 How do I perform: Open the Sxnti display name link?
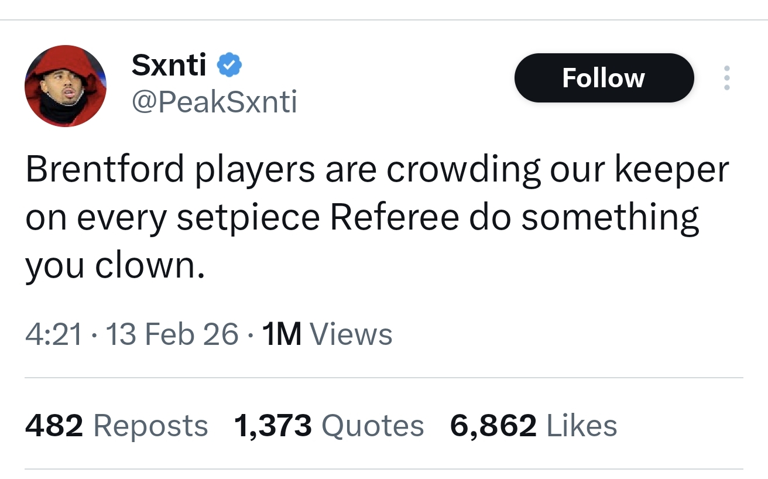169,65
